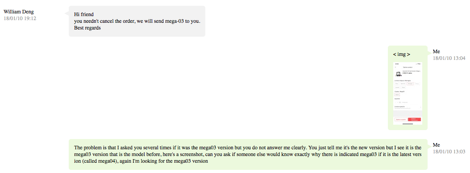Click the 'Me' label beside the mega03 complaint
Image resolution: width=470 pixels, height=173 pixels.
coord(437,145)
